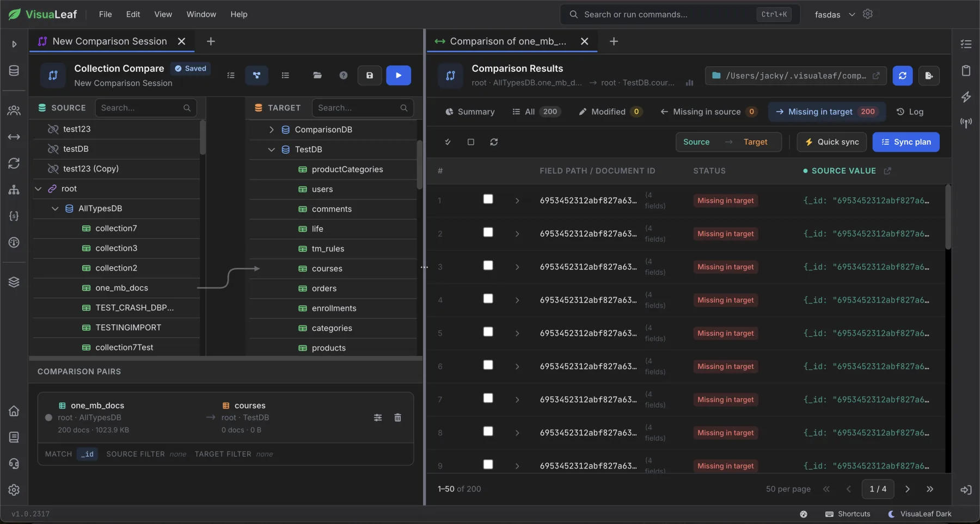Viewport: 980px width, 524px height.
Task: Go to home icon in sidebar
Action: tap(14, 411)
